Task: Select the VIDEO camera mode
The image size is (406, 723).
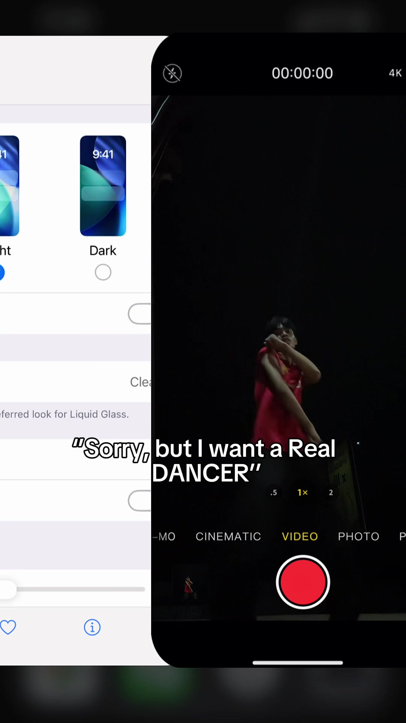Action: pyautogui.click(x=300, y=536)
